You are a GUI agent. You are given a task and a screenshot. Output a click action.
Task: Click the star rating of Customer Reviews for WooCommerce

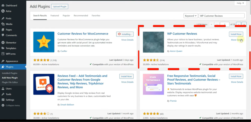pos(42,60)
